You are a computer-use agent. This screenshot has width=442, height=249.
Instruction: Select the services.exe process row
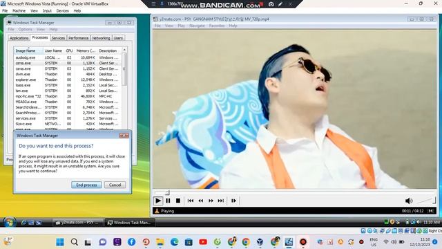point(68,118)
